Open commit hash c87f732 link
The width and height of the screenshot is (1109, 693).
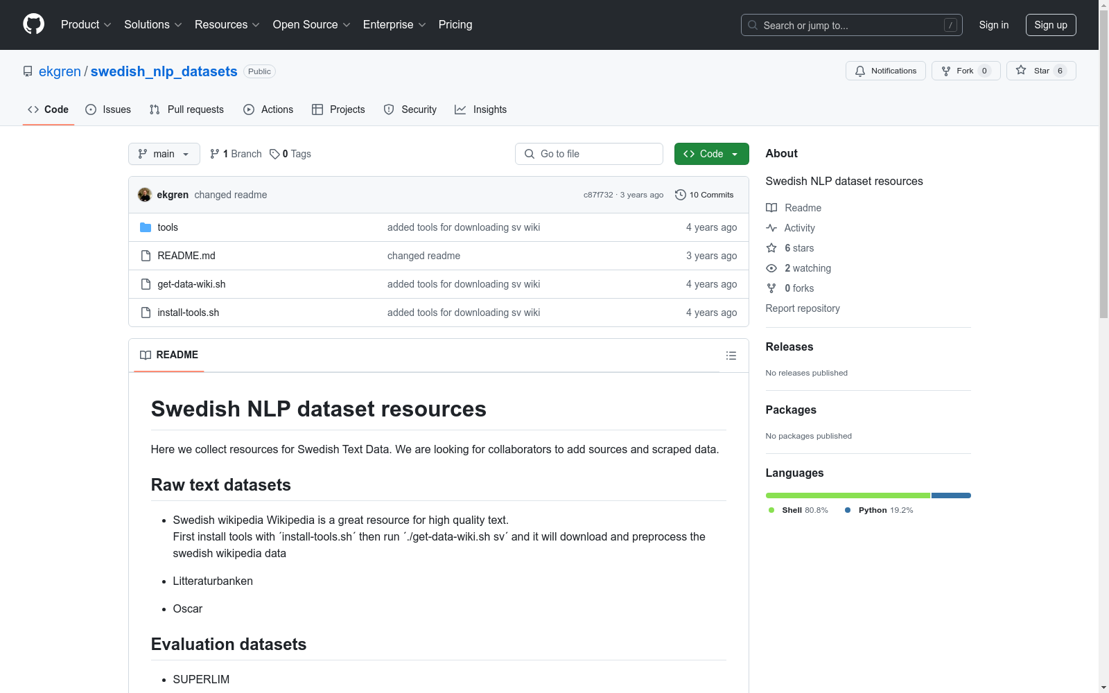coord(598,195)
